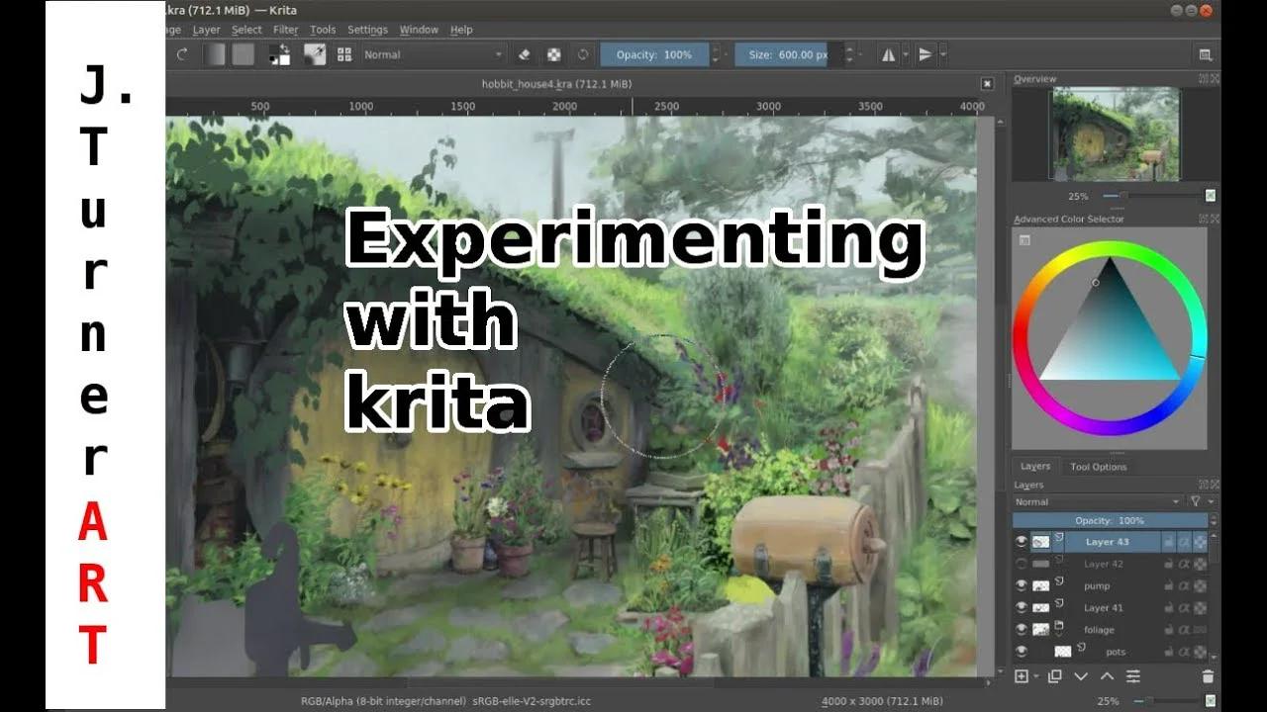The image size is (1267, 712).
Task: Open the brush preset selector icon
Action: [315, 54]
